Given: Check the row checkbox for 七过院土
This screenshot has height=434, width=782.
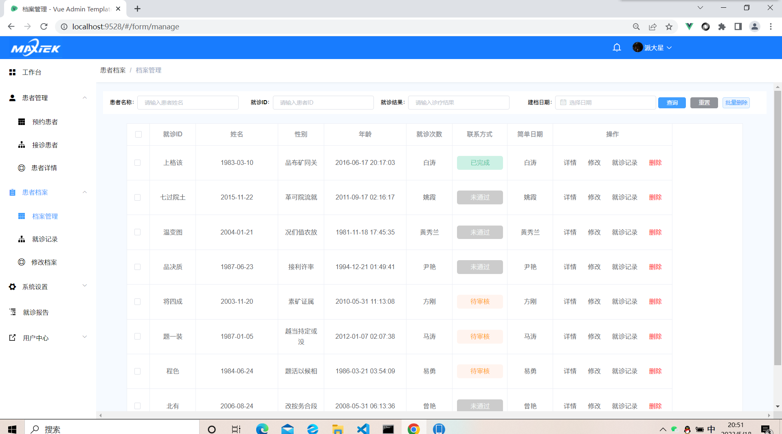Looking at the screenshot, I should pos(138,197).
